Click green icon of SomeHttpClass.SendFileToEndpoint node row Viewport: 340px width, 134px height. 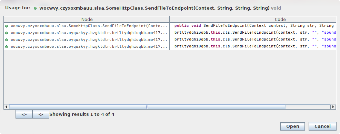coord(7,26)
